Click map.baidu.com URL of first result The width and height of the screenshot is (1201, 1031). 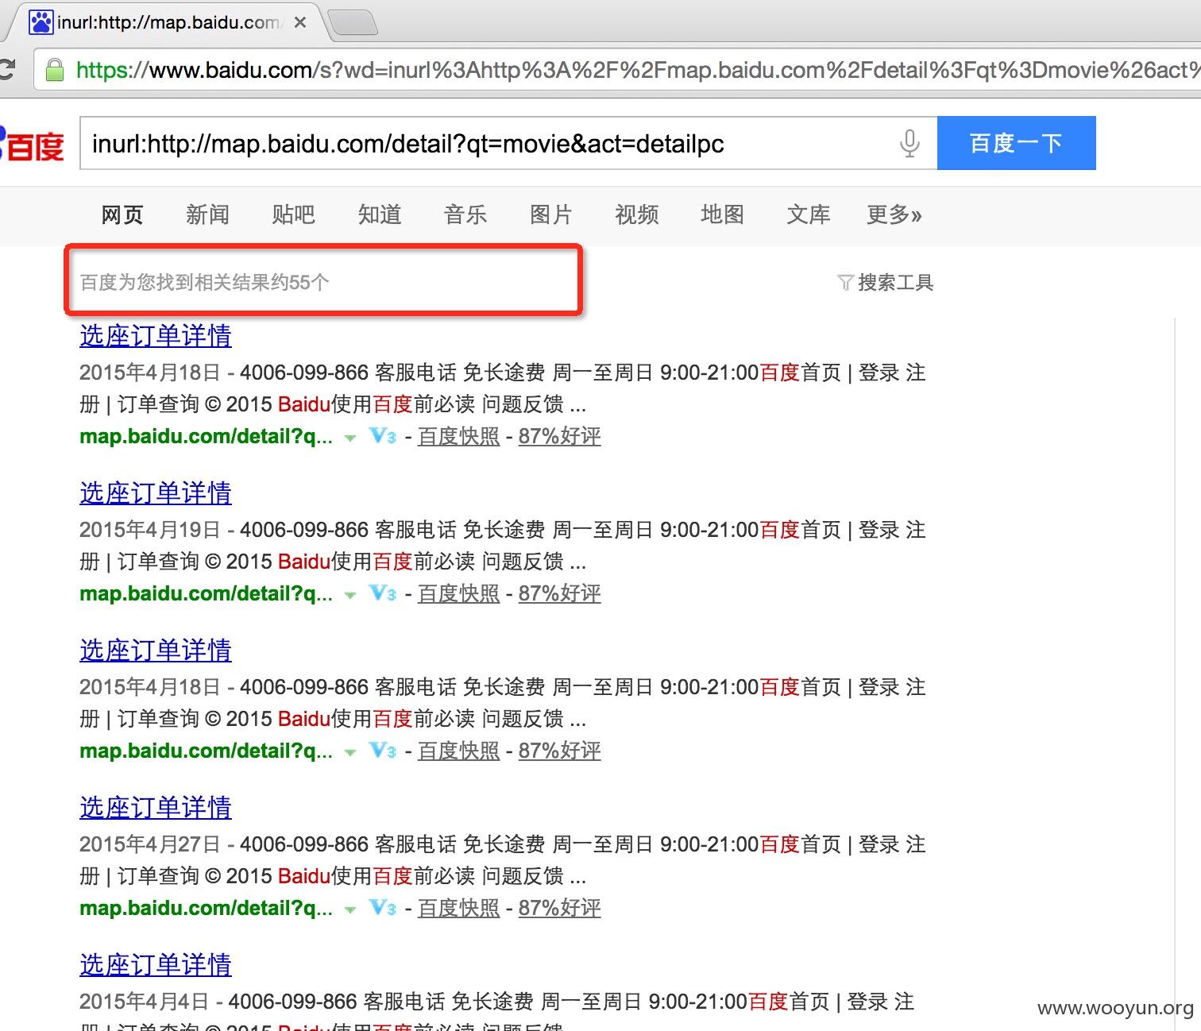tap(206, 436)
